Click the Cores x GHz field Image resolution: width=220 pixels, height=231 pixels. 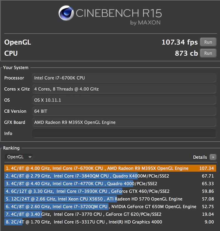click(124, 89)
